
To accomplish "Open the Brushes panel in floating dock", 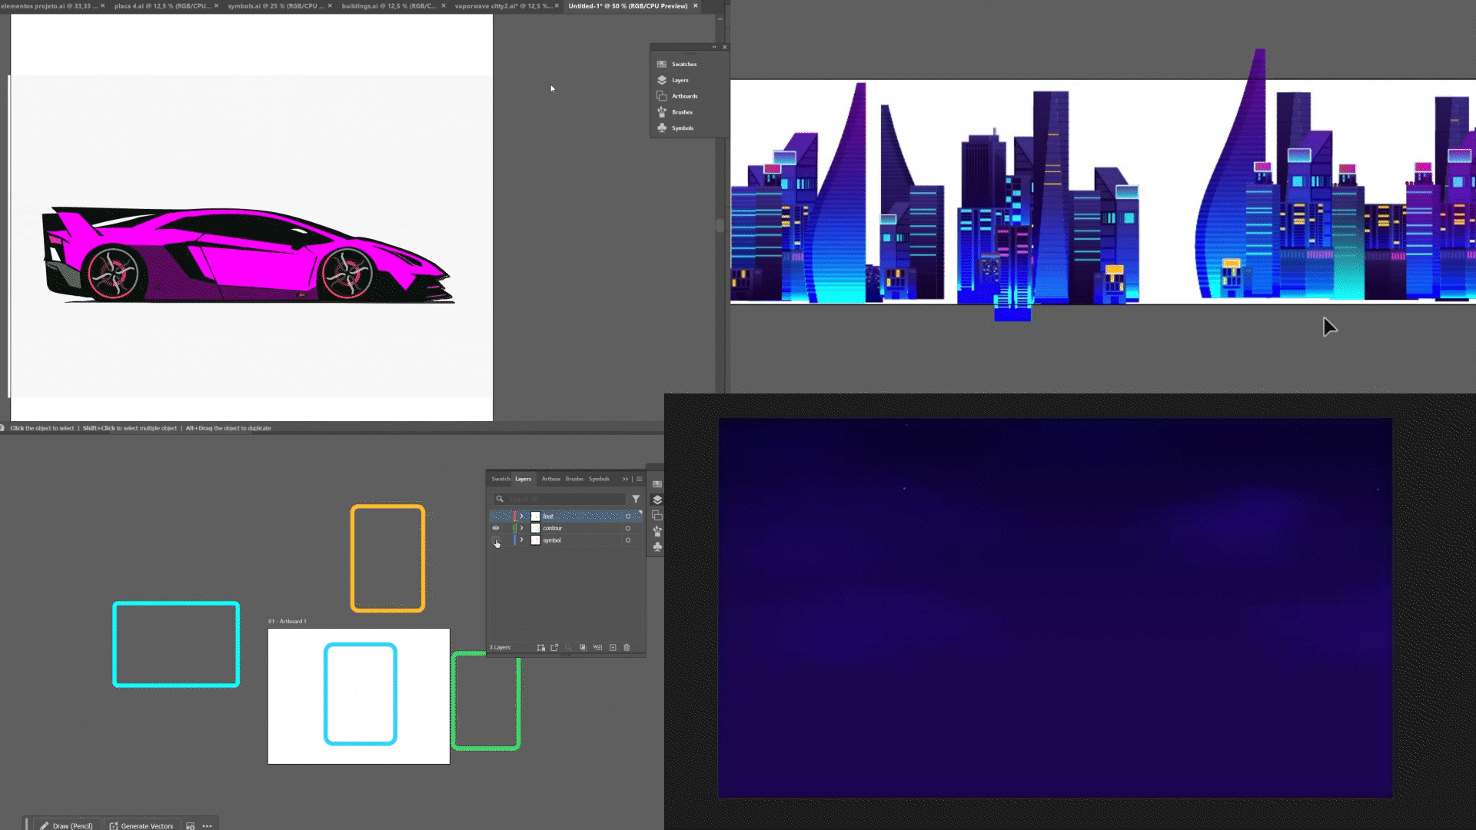I will [681, 112].
